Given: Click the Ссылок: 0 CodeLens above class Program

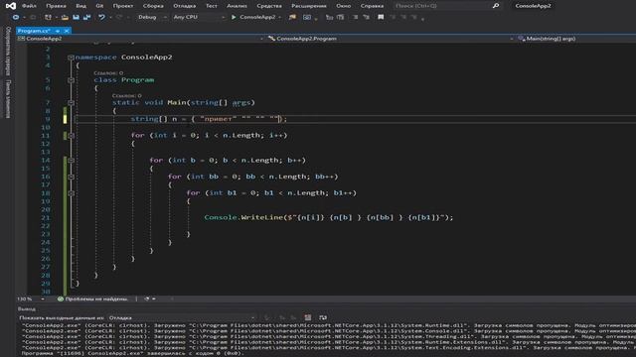Looking at the screenshot, I should coord(108,72).
